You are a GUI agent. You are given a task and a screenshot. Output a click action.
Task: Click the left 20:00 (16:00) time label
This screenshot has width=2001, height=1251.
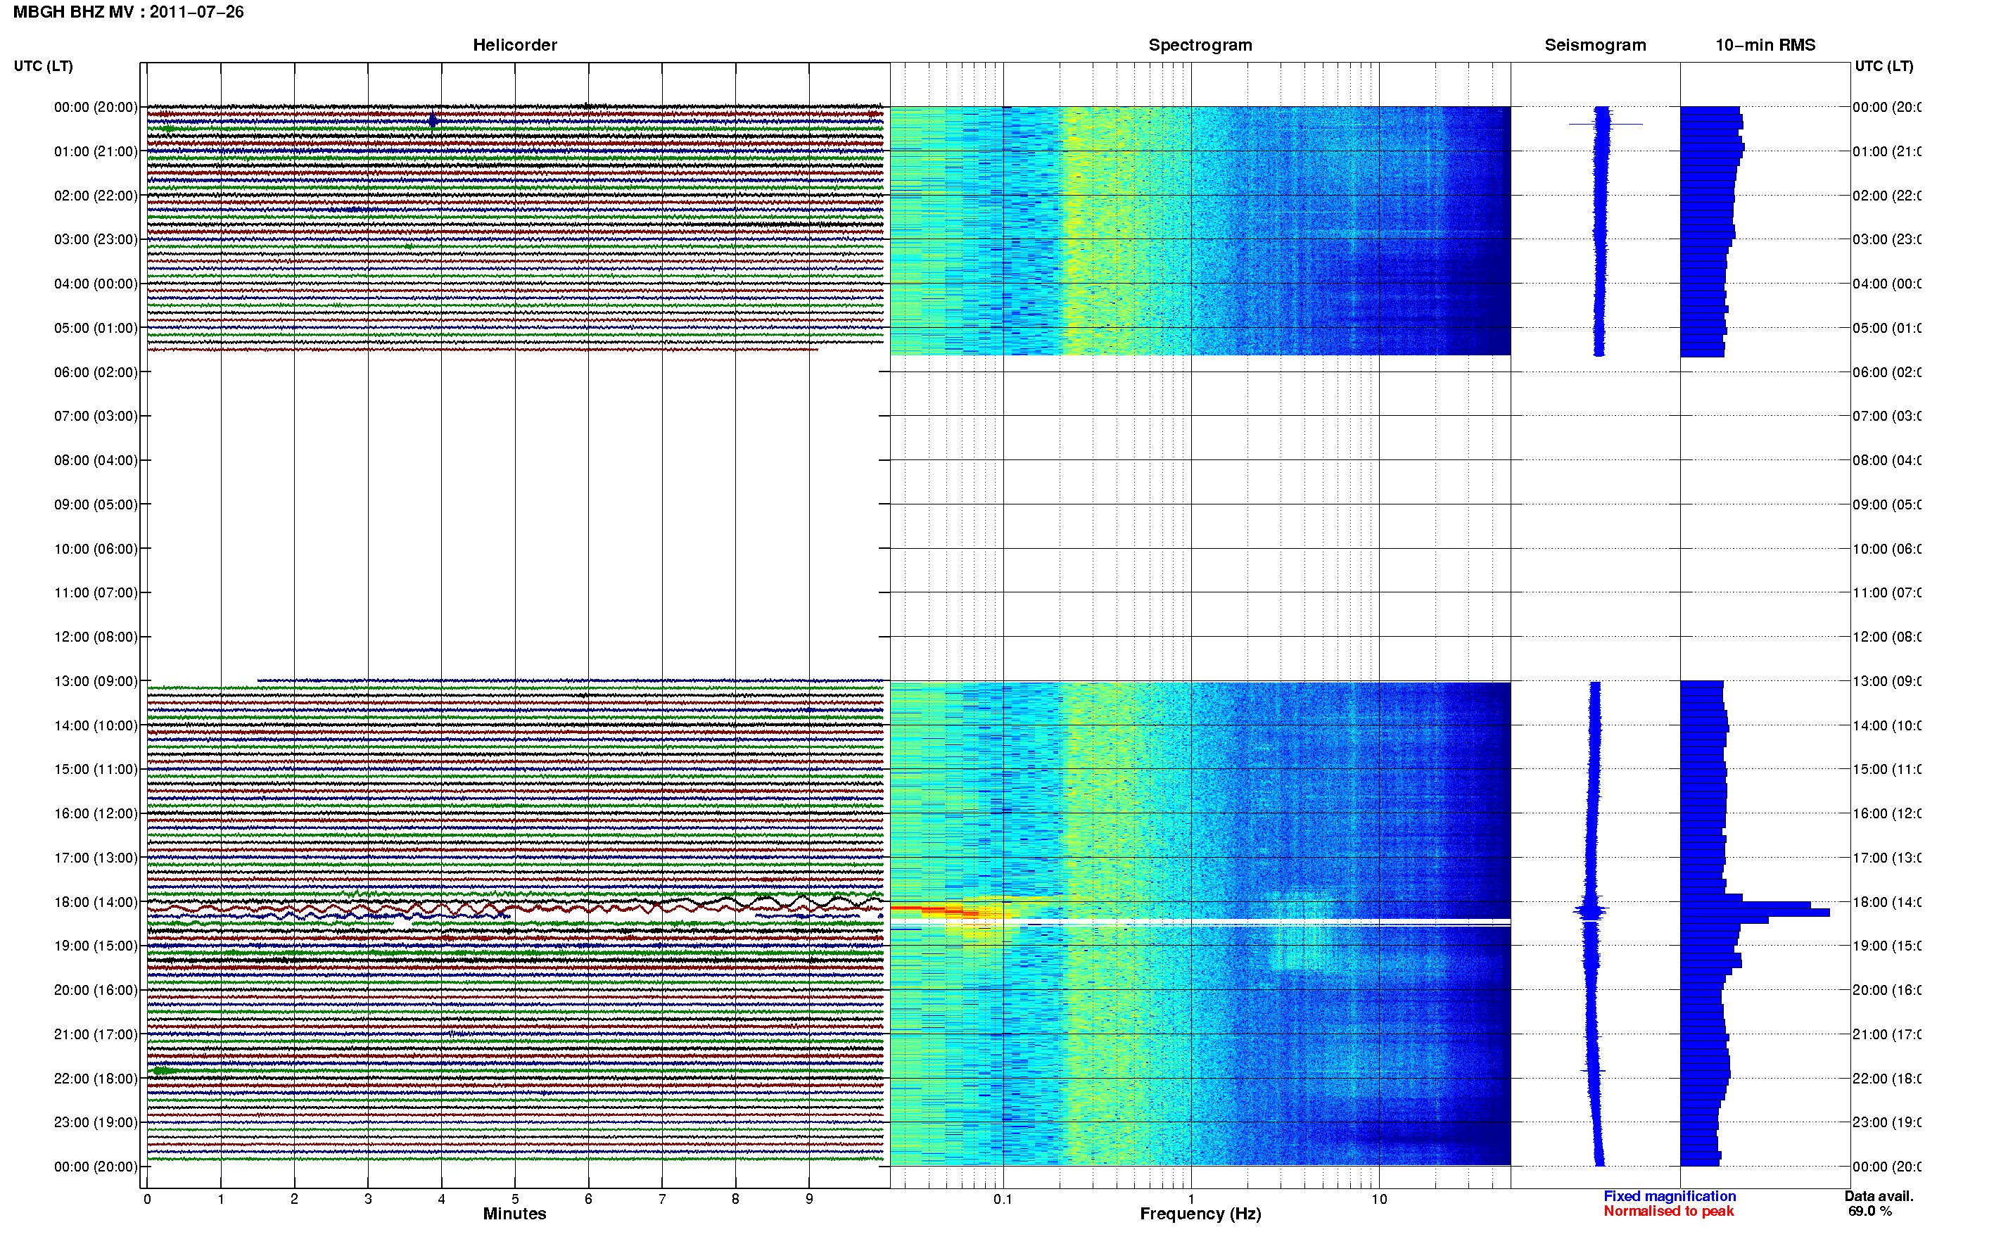96,989
